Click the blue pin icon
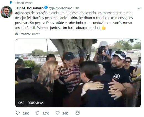This screenshot has width=144, height=117. [x=11, y=3]
